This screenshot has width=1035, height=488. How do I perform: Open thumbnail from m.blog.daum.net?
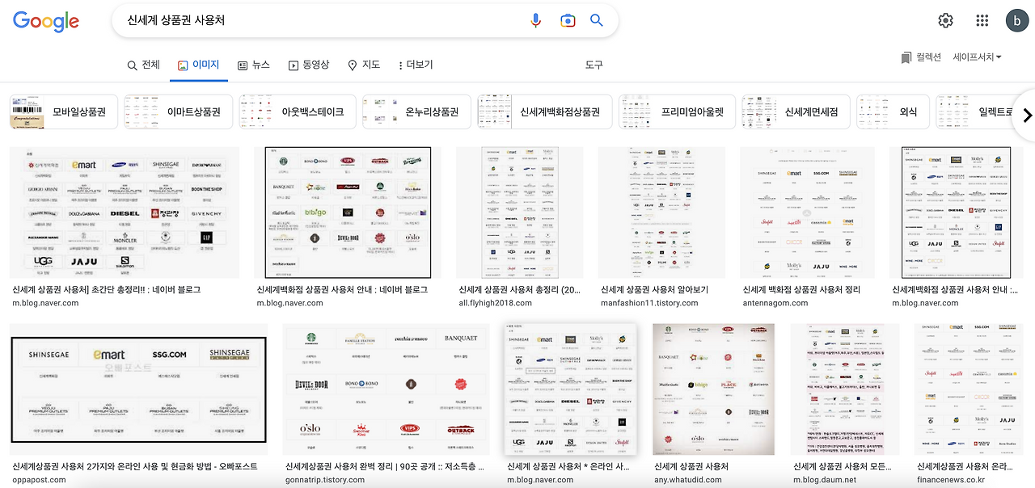pyautogui.click(x=844, y=389)
